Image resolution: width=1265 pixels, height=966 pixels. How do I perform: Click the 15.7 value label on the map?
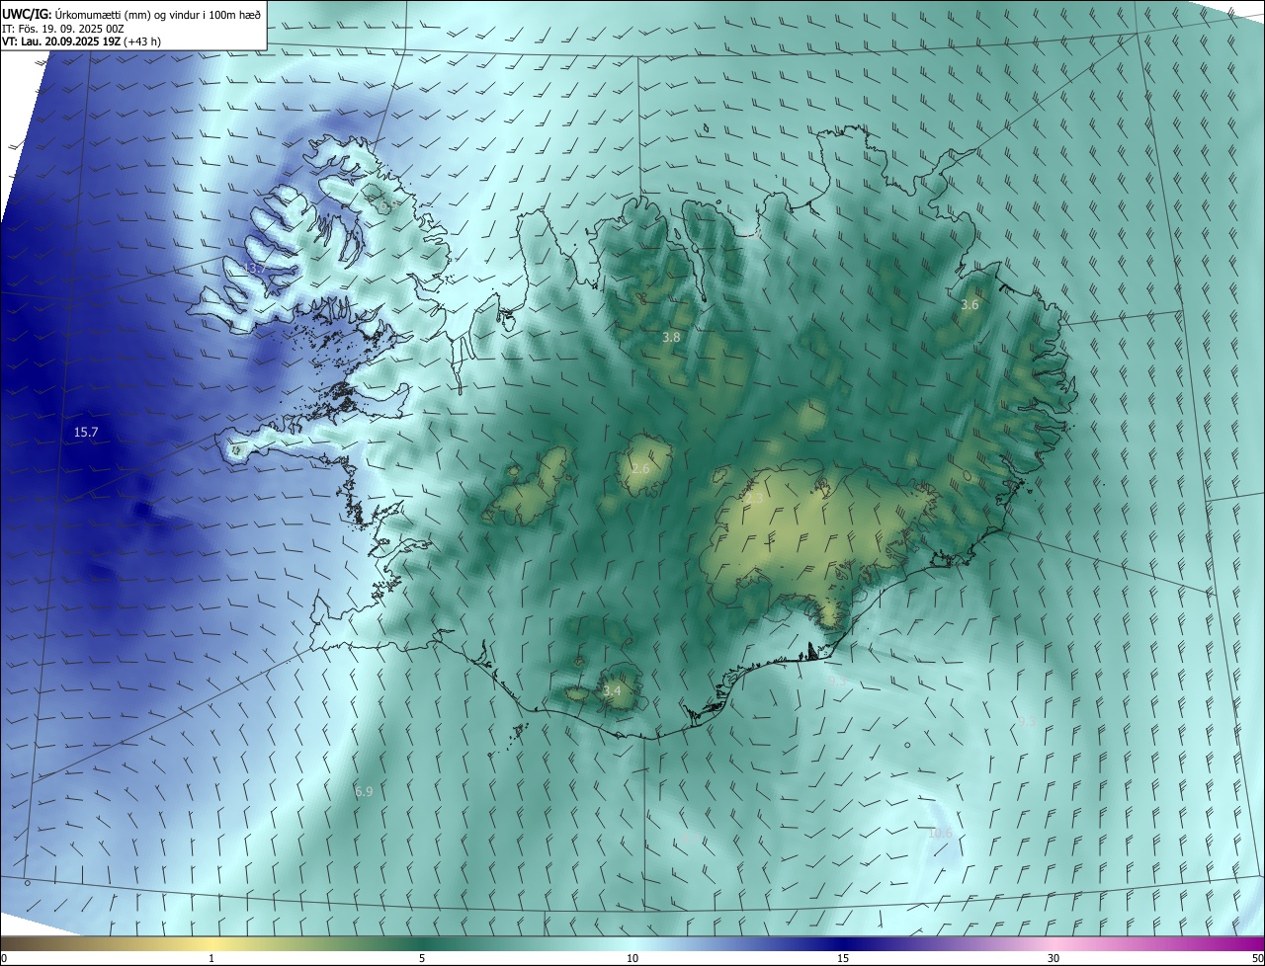86,433
